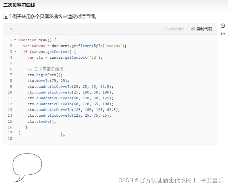
Task: Click line number 14
Action: coord(10,115)
